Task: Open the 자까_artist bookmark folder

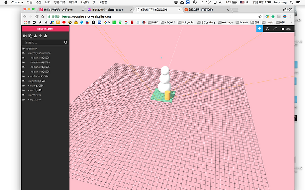Action: (186, 22)
